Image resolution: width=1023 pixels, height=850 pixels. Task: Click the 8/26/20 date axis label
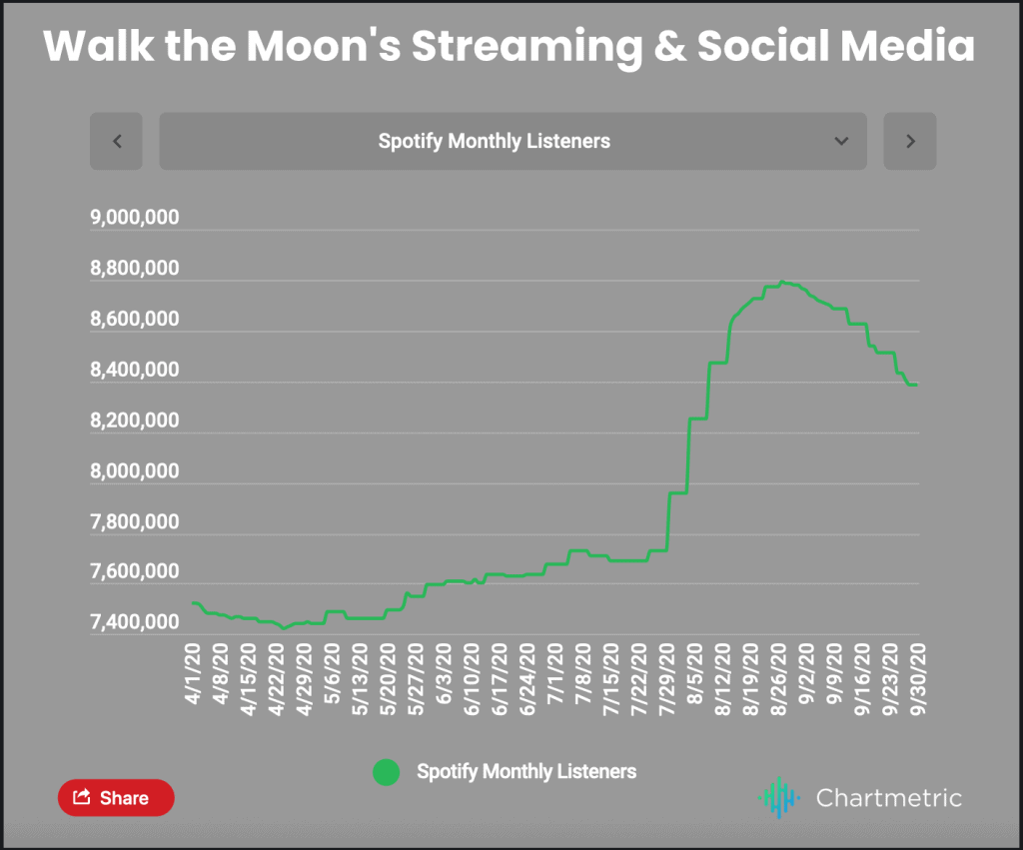(778, 679)
